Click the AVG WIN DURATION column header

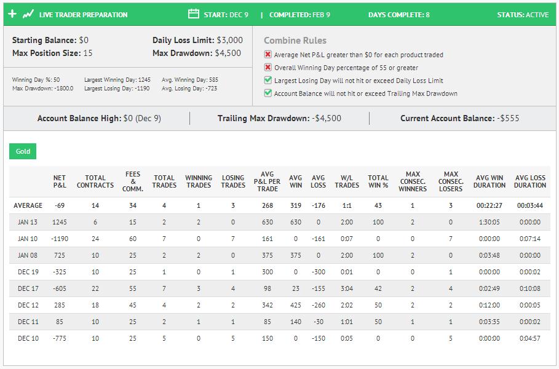[489, 181]
